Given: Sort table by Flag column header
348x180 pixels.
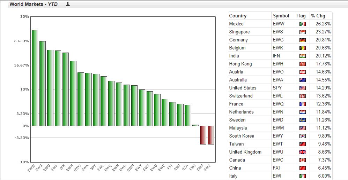Looking at the screenshot, I should tap(301, 16).
